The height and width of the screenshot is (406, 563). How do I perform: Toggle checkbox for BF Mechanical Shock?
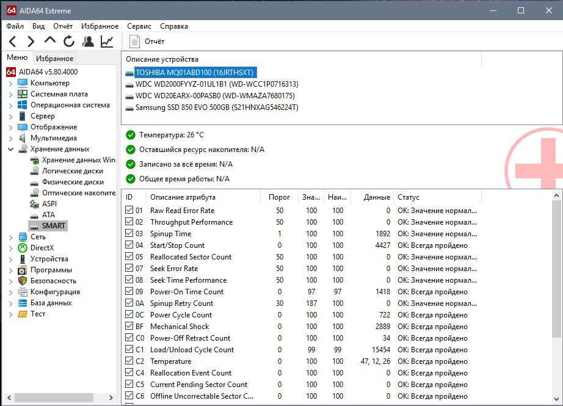129,326
